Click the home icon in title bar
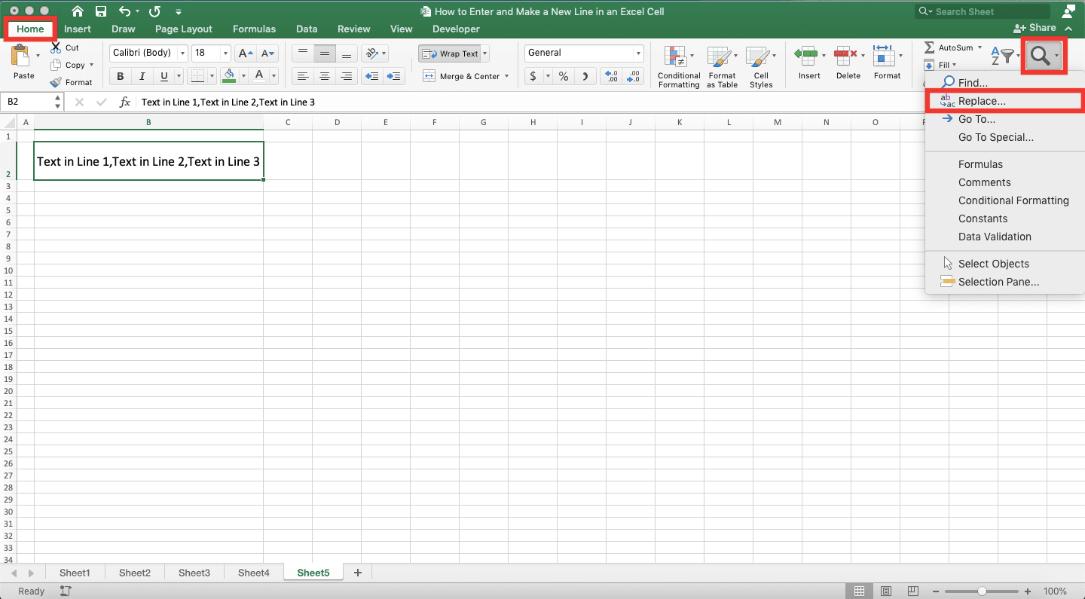This screenshot has width=1085, height=599. 78,11
